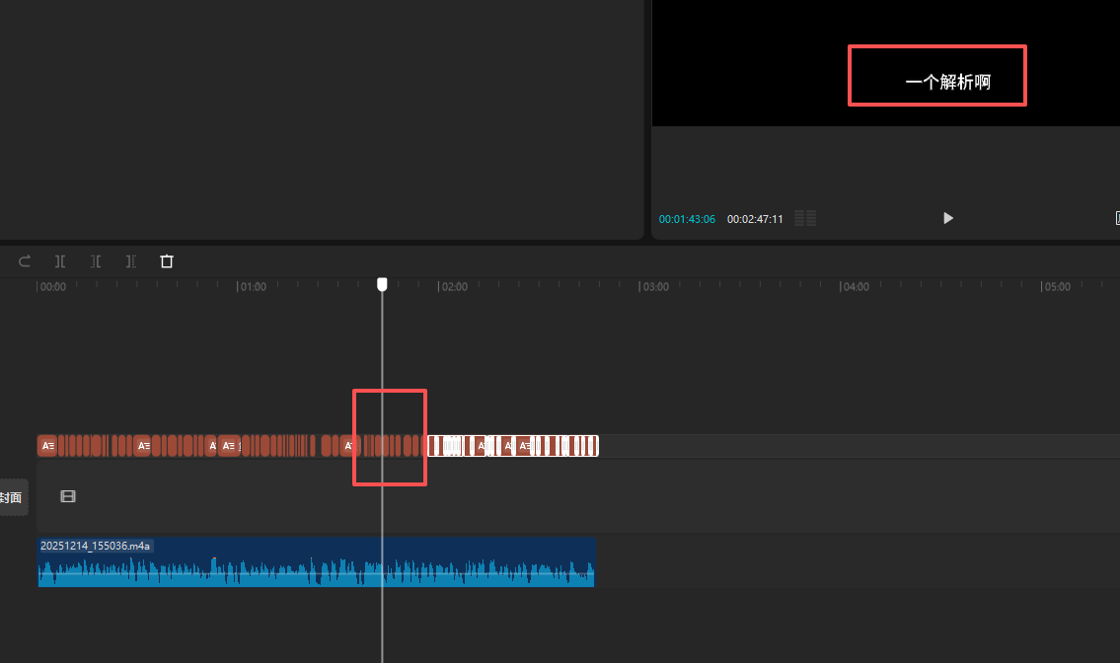Image resolution: width=1120 pixels, height=663 pixels.
Task: Click the 04:00 mark on the ruler
Action: point(855,286)
